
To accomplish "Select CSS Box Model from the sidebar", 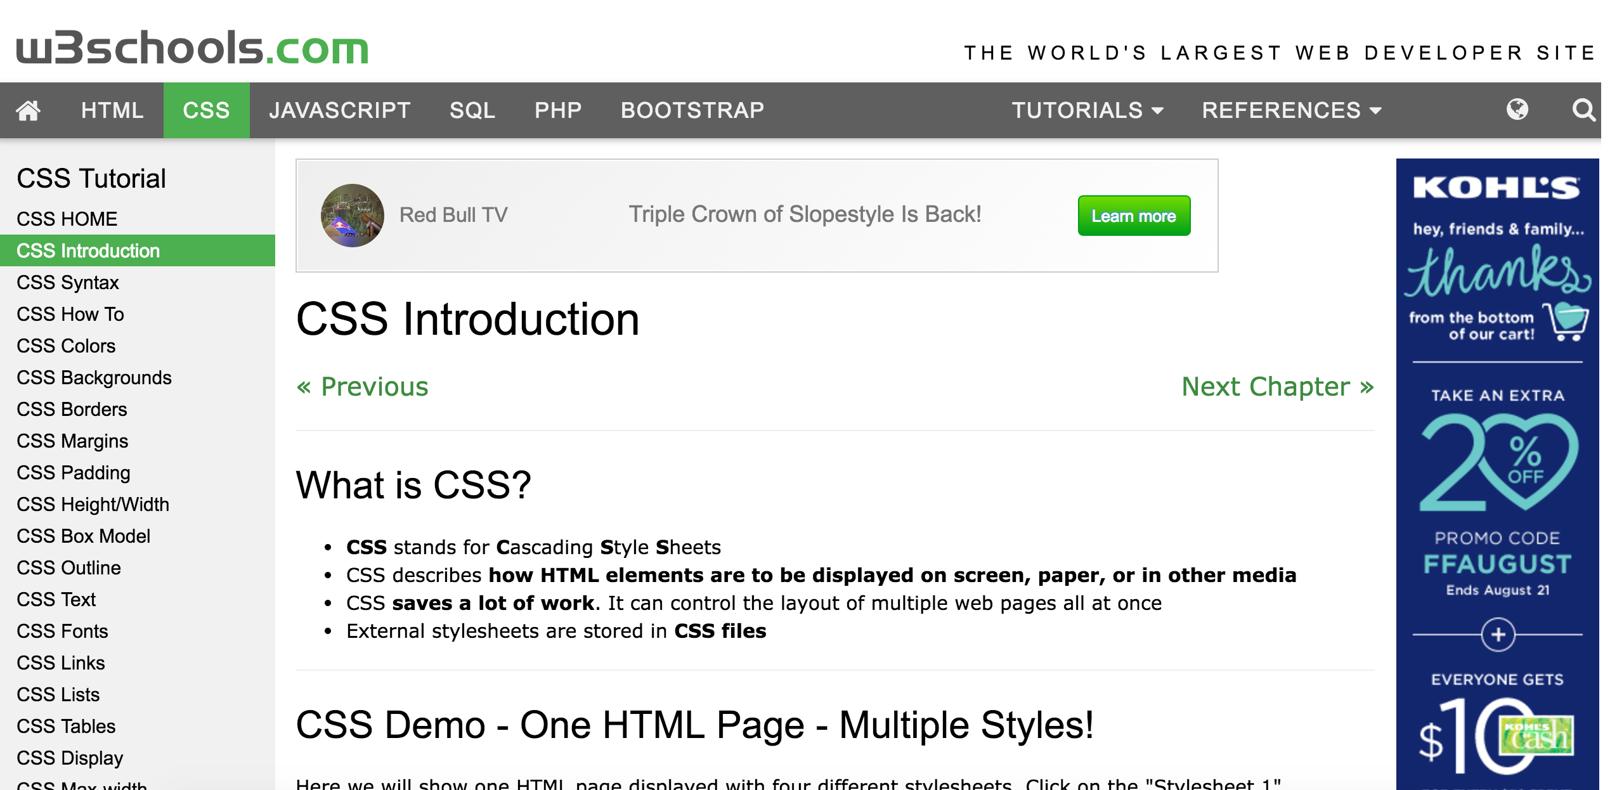I will [x=82, y=536].
